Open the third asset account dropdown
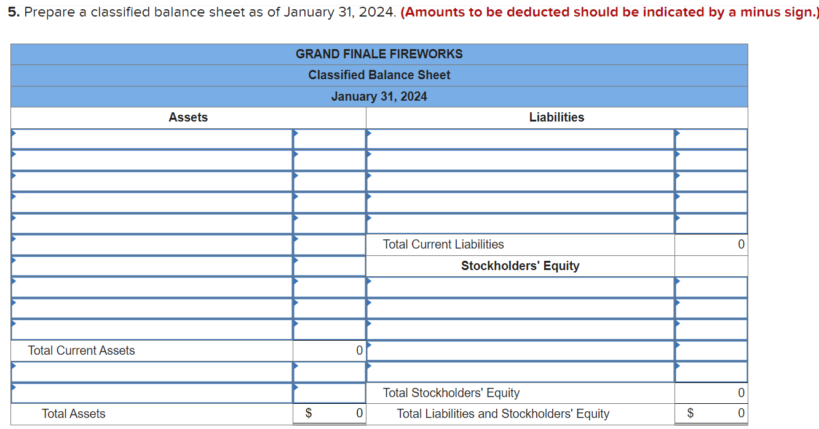The height and width of the screenshot is (429, 819). point(152,181)
